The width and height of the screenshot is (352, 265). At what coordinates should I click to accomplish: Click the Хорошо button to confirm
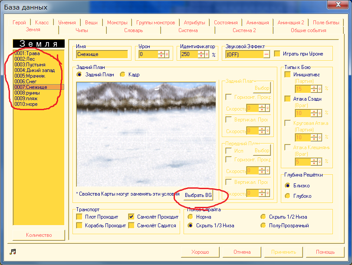pyautogui.click(x=200, y=252)
